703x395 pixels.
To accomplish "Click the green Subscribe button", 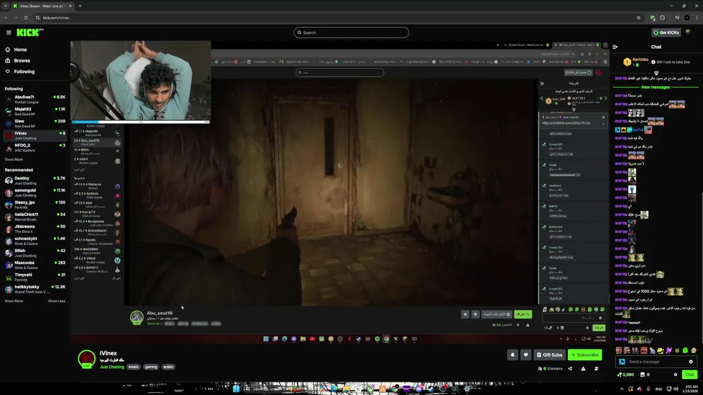I will pyautogui.click(x=584, y=355).
